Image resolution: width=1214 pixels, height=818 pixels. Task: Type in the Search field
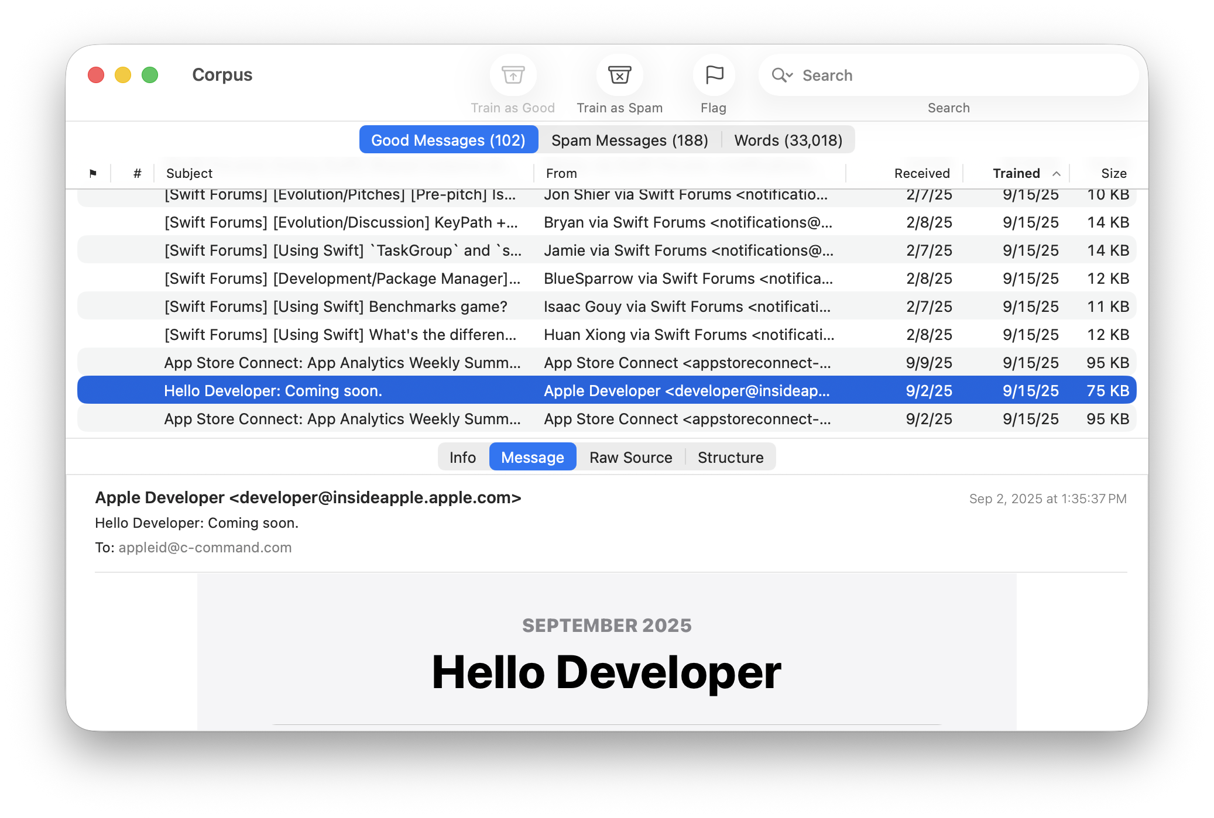click(x=960, y=75)
